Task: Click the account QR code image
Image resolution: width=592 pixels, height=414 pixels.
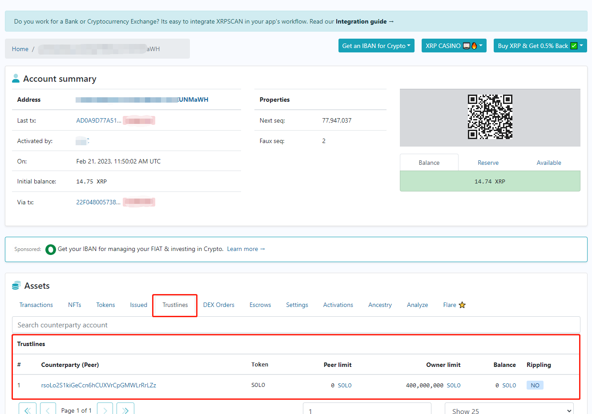Action: point(490,117)
